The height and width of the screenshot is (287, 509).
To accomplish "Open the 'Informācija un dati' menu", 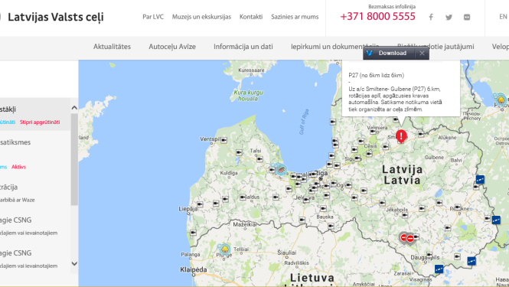I will click(243, 47).
